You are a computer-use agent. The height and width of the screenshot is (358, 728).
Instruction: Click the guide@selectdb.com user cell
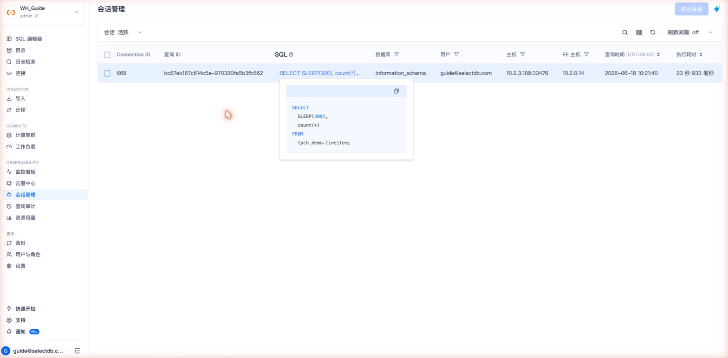coord(466,73)
